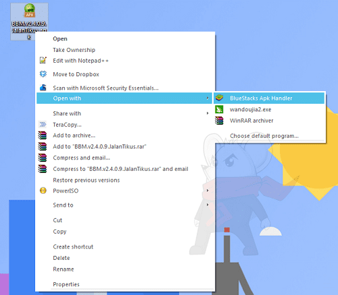This screenshot has width=338, height=295.
Task: Open the Open with submenu entry
Action: (124, 98)
